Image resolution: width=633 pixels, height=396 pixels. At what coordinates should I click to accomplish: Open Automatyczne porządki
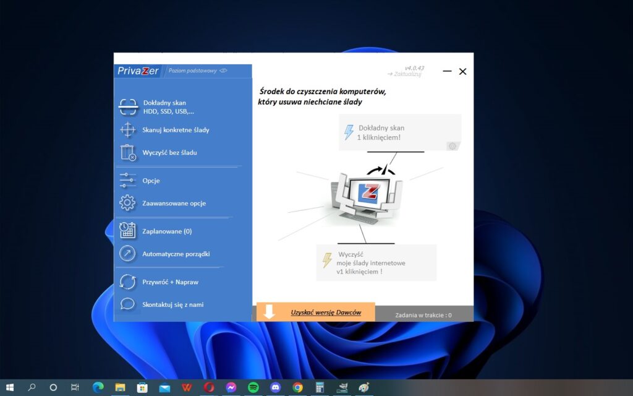pyautogui.click(x=176, y=254)
